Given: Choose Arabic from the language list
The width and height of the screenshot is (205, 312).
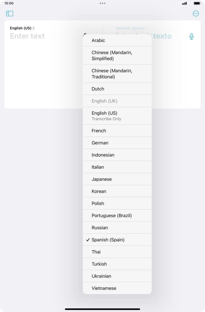Looking at the screenshot, I should coord(117,40).
